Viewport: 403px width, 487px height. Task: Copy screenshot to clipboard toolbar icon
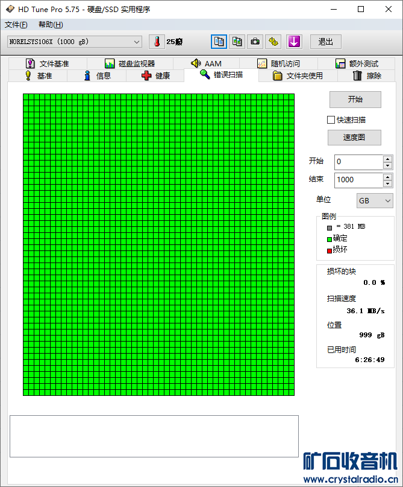[x=237, y=42]
